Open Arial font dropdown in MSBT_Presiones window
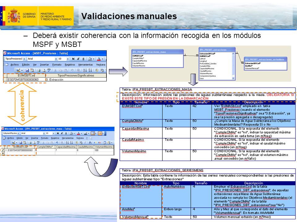 pos(56,59)
